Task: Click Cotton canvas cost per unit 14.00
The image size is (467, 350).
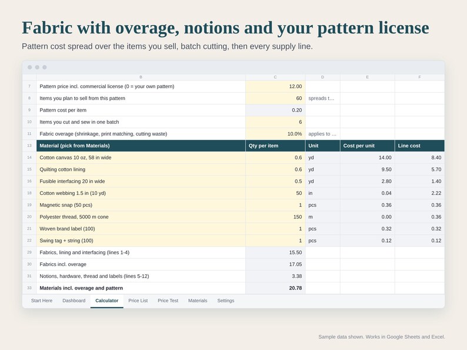Action: (368, 157)
